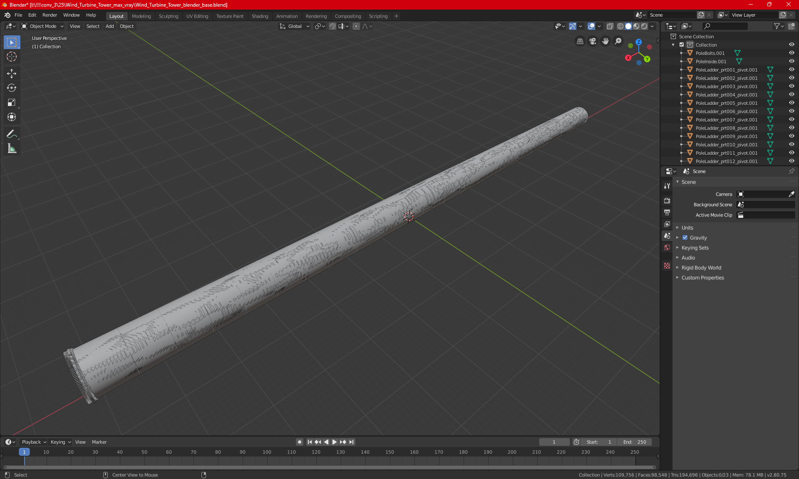Switch to camera view icon
The width and height of the screenshot is (799, 479).
tap(593, 41)
